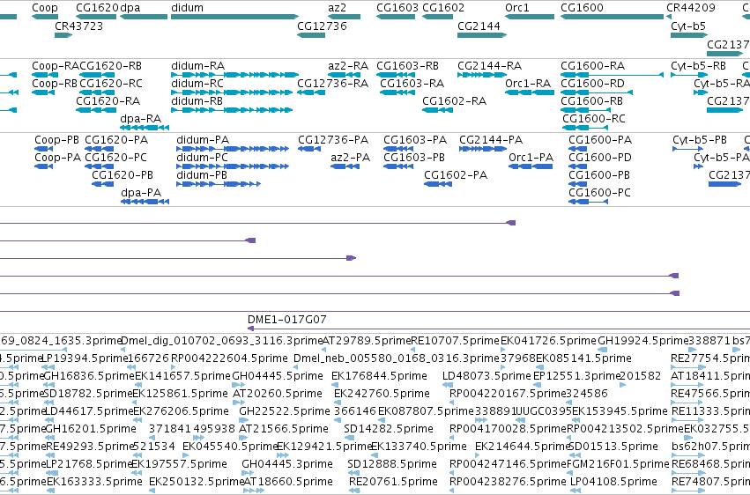Select the didum-PA protein feature
This screenshot has height=495, width=750.
(233, 149)
